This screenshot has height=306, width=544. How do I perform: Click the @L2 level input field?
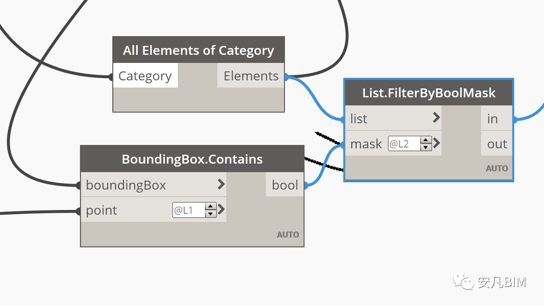tap(404, 144)
